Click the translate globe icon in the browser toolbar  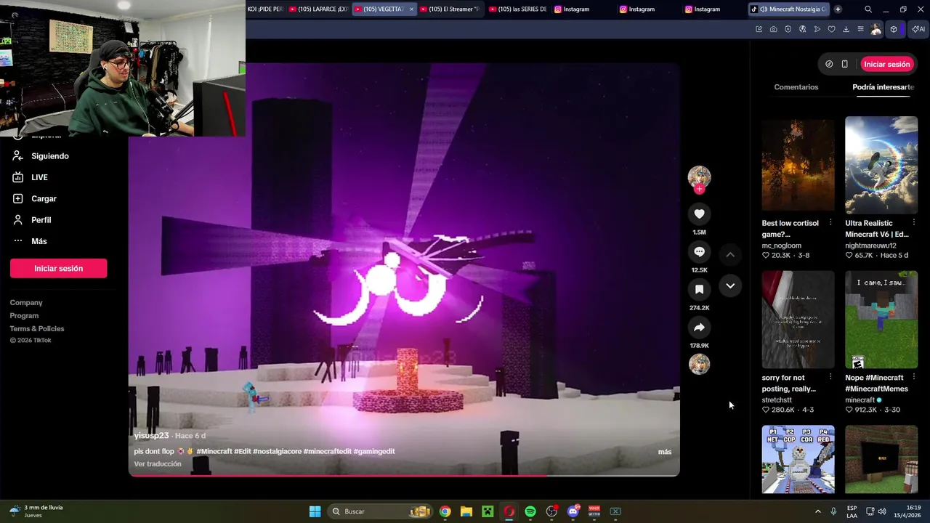802,29
